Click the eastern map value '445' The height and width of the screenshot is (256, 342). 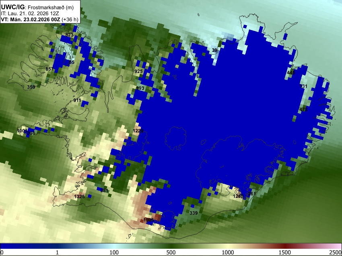click(x=291, y=73)
